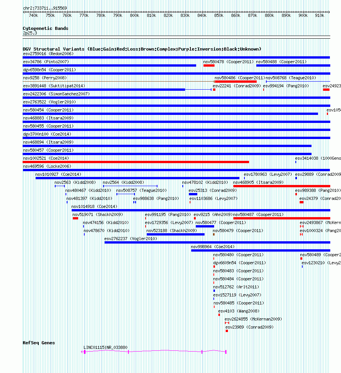Select nsv580457 (Cooper2011) label
Image resolution: width=341 pixels, height=373 pixels.
pyautogui.click(x=48, y=151)
